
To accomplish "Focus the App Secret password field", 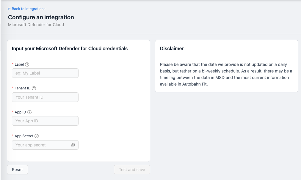I will pos(45,145).
